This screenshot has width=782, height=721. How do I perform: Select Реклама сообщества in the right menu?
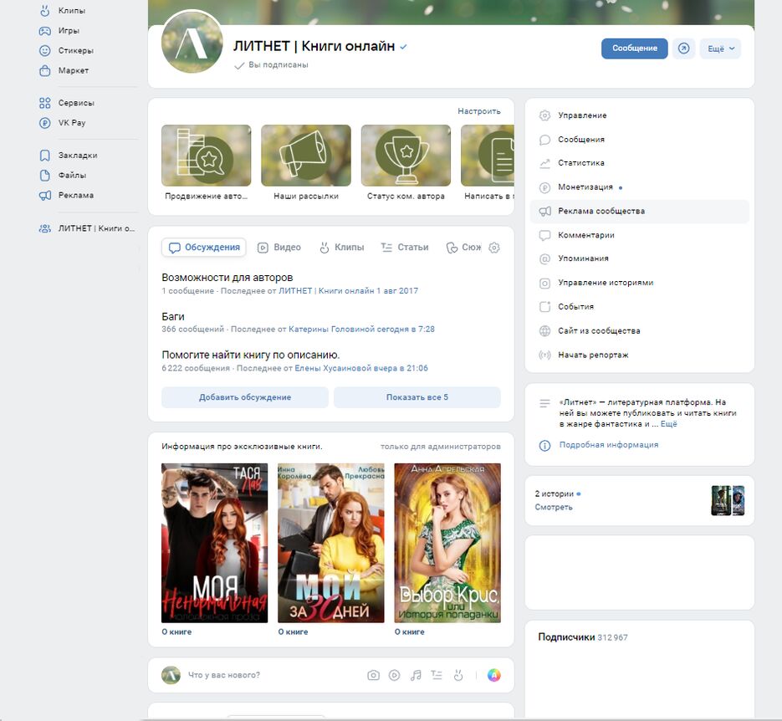[639, 212]
